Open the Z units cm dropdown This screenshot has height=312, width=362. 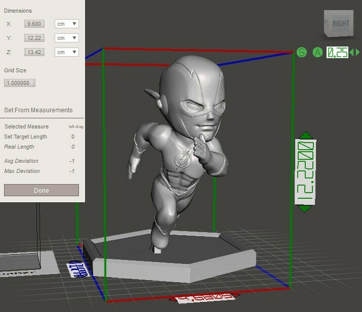point(67,52)
